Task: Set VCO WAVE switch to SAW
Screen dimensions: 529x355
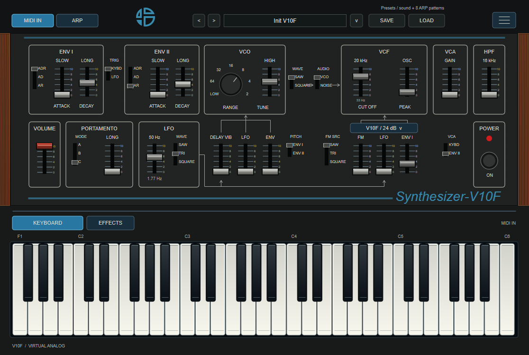Action: [x=292, y=77]
